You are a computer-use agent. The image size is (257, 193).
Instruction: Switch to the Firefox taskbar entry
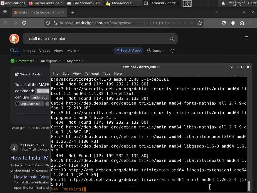point(47,3)
